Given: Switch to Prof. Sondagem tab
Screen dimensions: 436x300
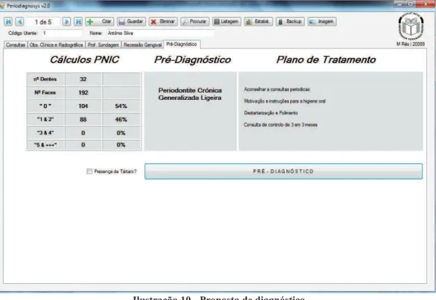Looking at the screenshot, I should coord(103,45).
